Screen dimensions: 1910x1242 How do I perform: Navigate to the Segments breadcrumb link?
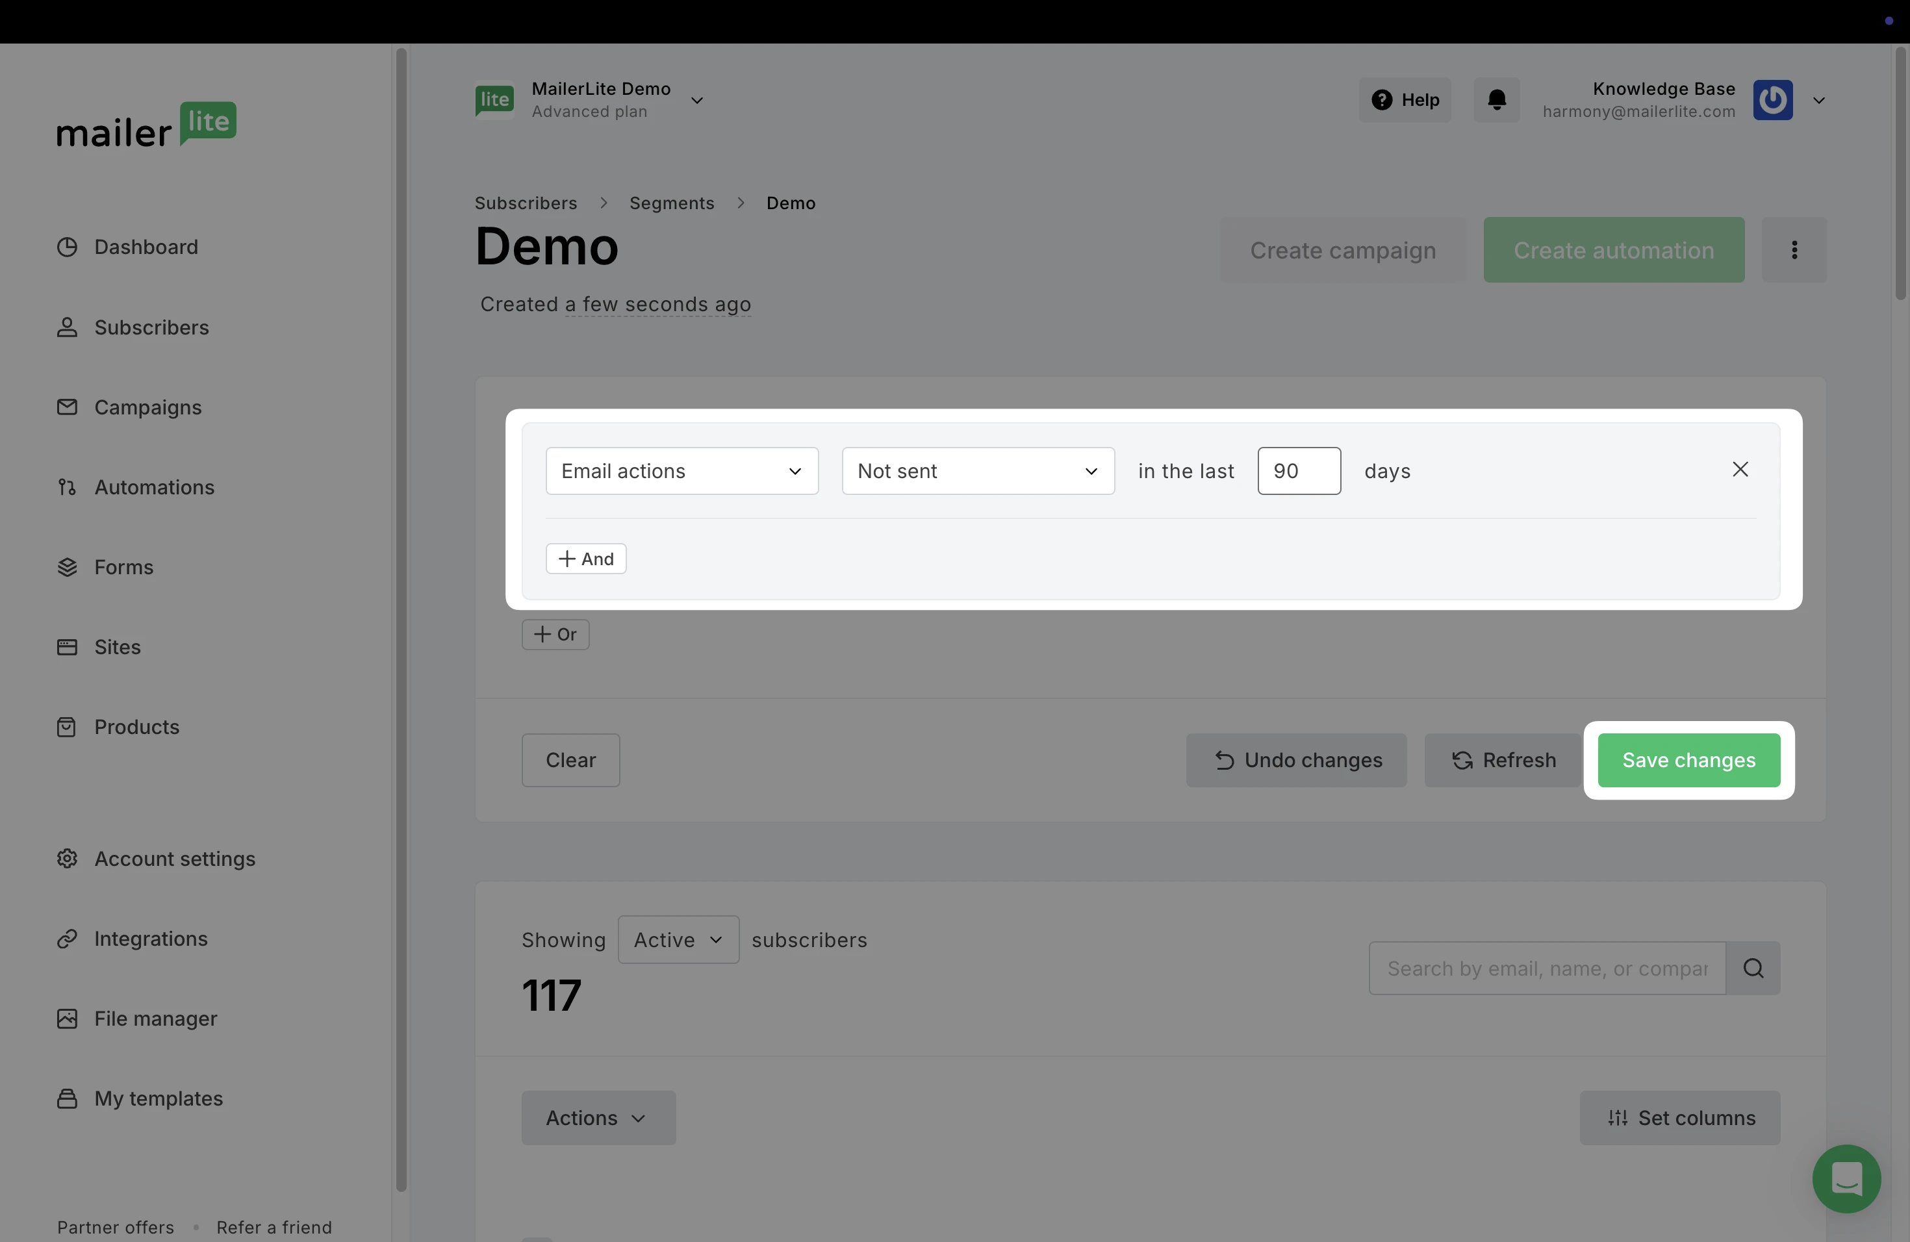(x=671, y=203)
